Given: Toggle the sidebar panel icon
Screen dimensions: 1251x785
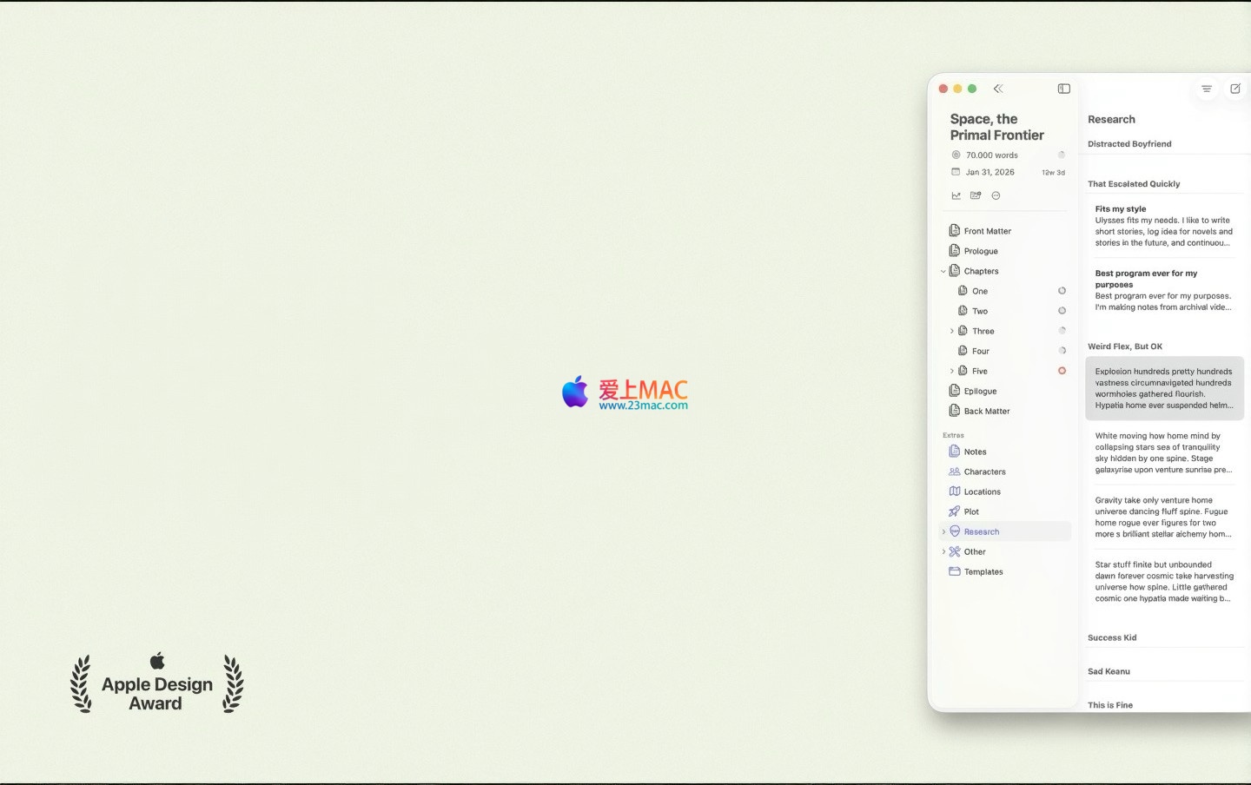Looking at the screenshot, I should tap(1063, 89).
